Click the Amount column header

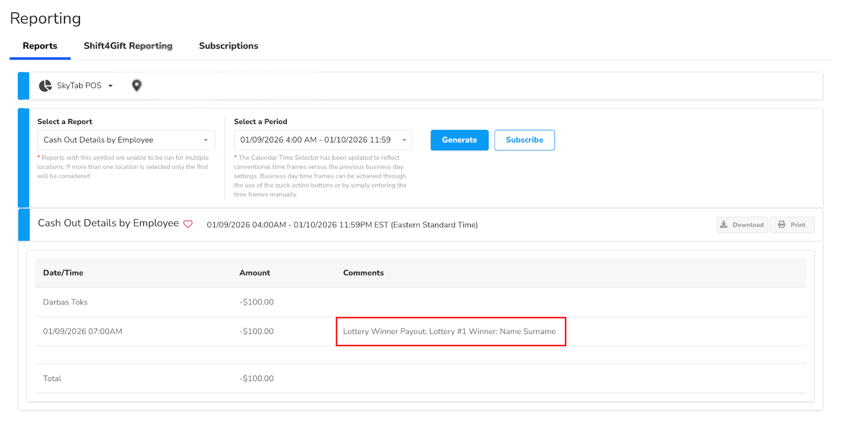[x=254, y=273]
